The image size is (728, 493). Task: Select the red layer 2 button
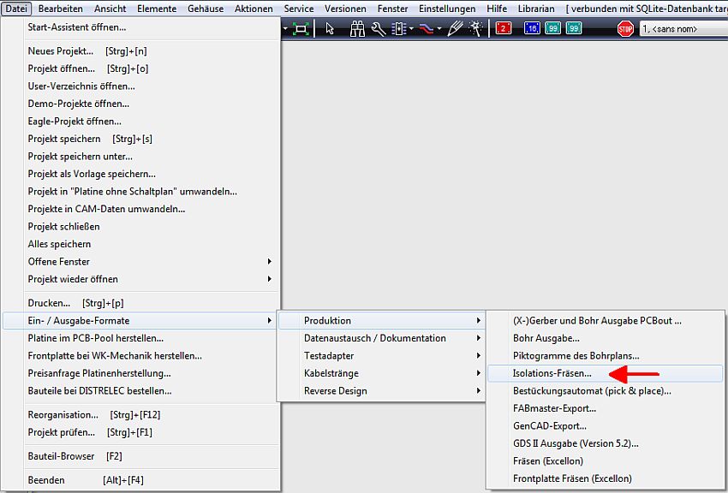pyautogui.click(x=504, y=28)
